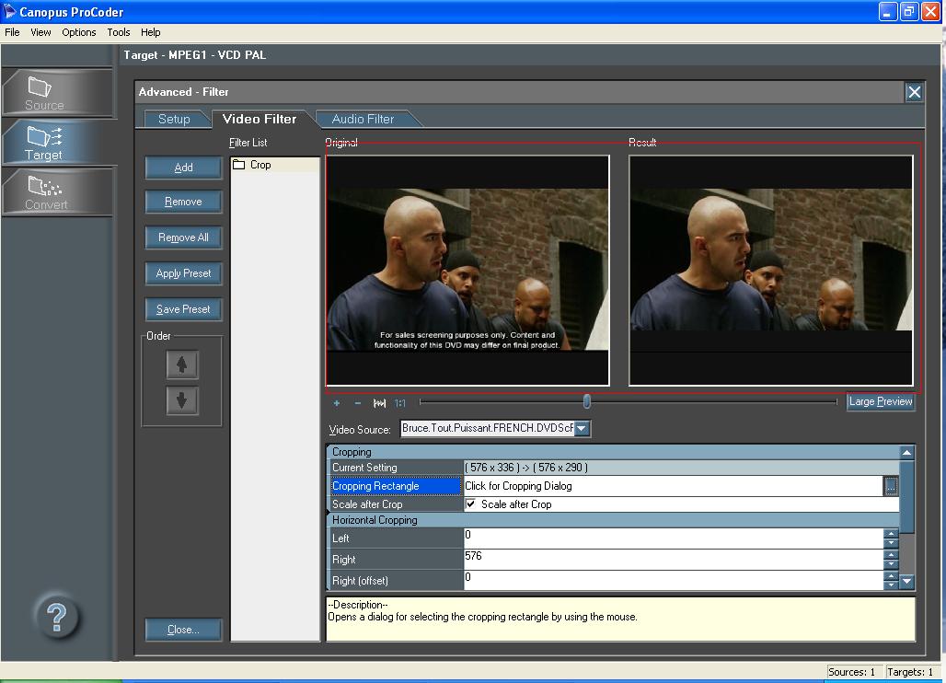Move filter down with the down arrow
This screenshot has width=946, height=683.
tap(181, 400)
